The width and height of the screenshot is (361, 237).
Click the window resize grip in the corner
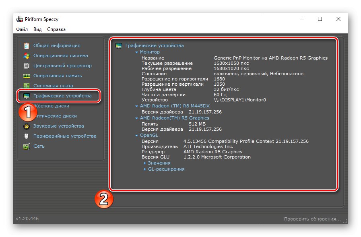click(x=345, y=221)
